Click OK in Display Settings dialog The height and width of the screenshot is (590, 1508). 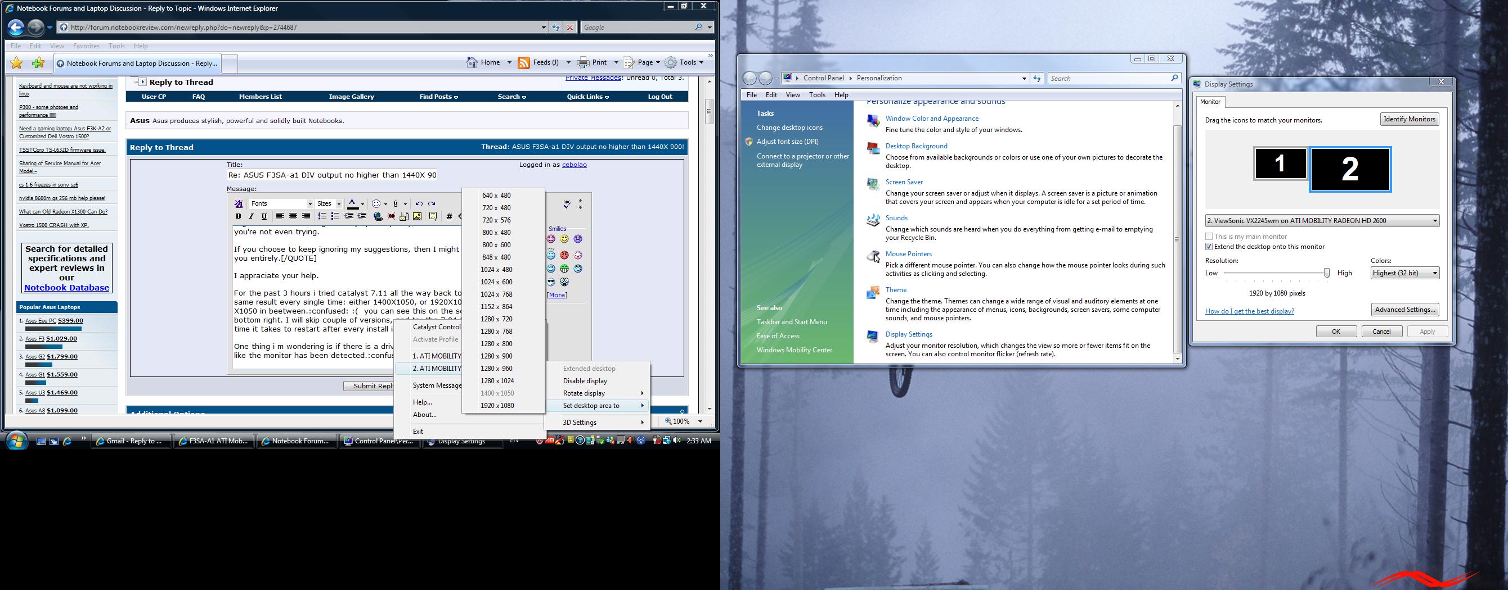coord(1336,332)
